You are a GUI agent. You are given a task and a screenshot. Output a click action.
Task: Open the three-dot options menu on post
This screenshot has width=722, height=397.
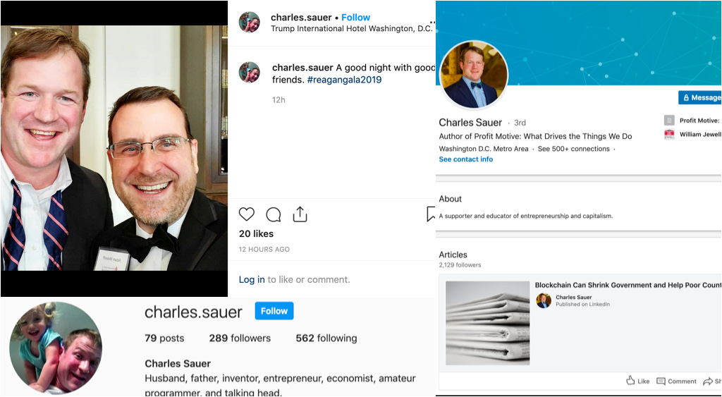[x=432, y=22]
